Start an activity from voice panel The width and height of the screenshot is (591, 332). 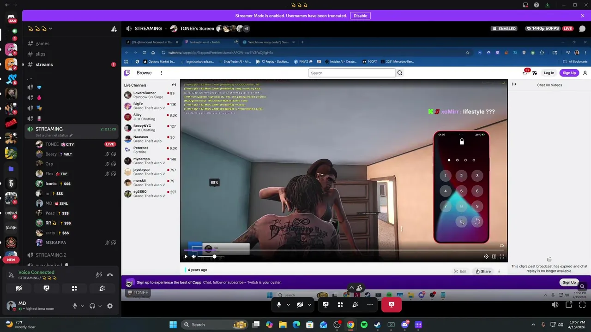pyautogui.click(x=74, y=288)
